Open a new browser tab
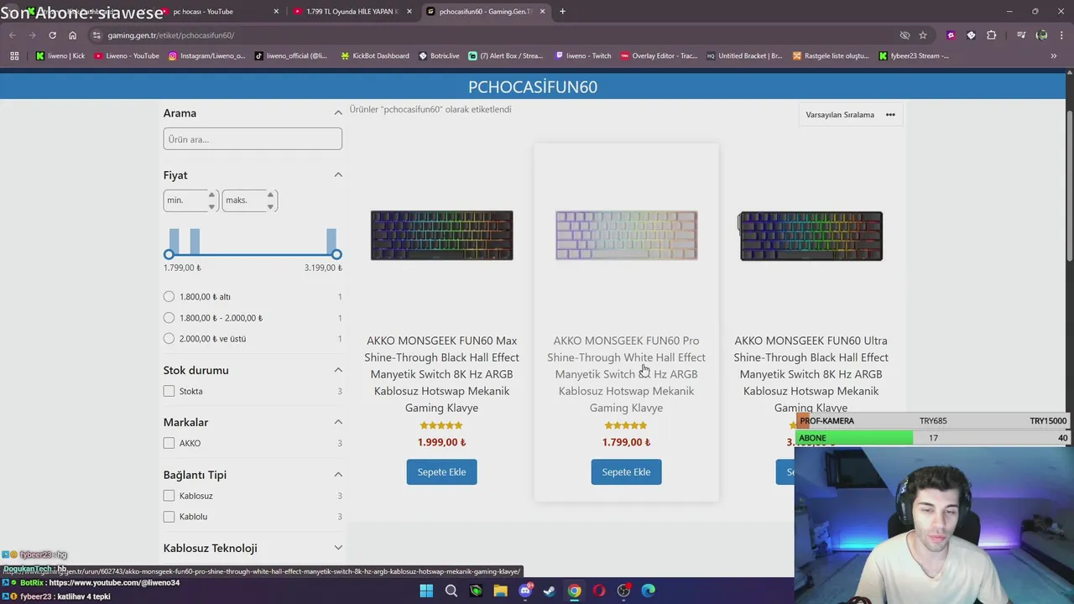The image size is (1074, 604). click(562, 12)
